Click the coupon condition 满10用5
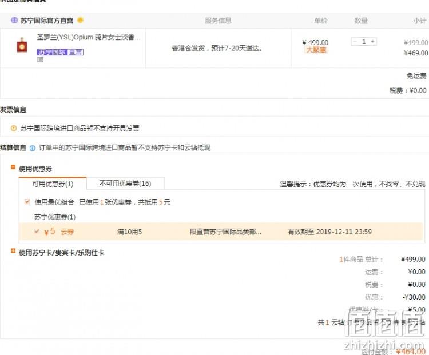The image size is (429, 355). pos(129,232)
